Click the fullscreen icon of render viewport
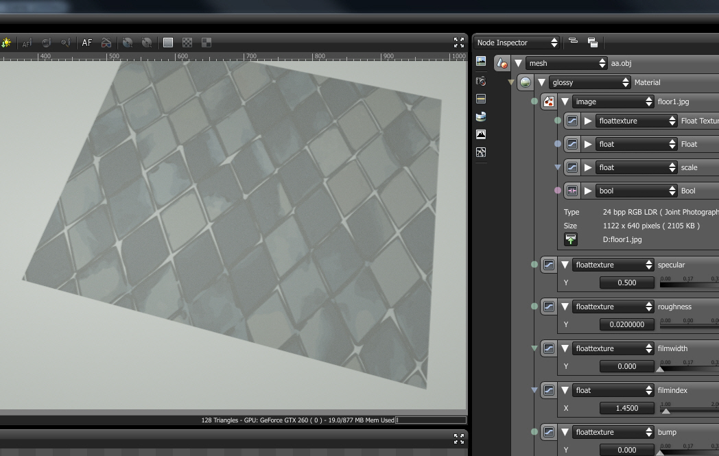The height and width of the screenshot is (456, 719). 459,43
